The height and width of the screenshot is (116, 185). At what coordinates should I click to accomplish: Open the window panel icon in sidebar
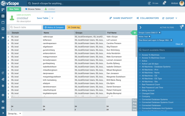[3, 23]
